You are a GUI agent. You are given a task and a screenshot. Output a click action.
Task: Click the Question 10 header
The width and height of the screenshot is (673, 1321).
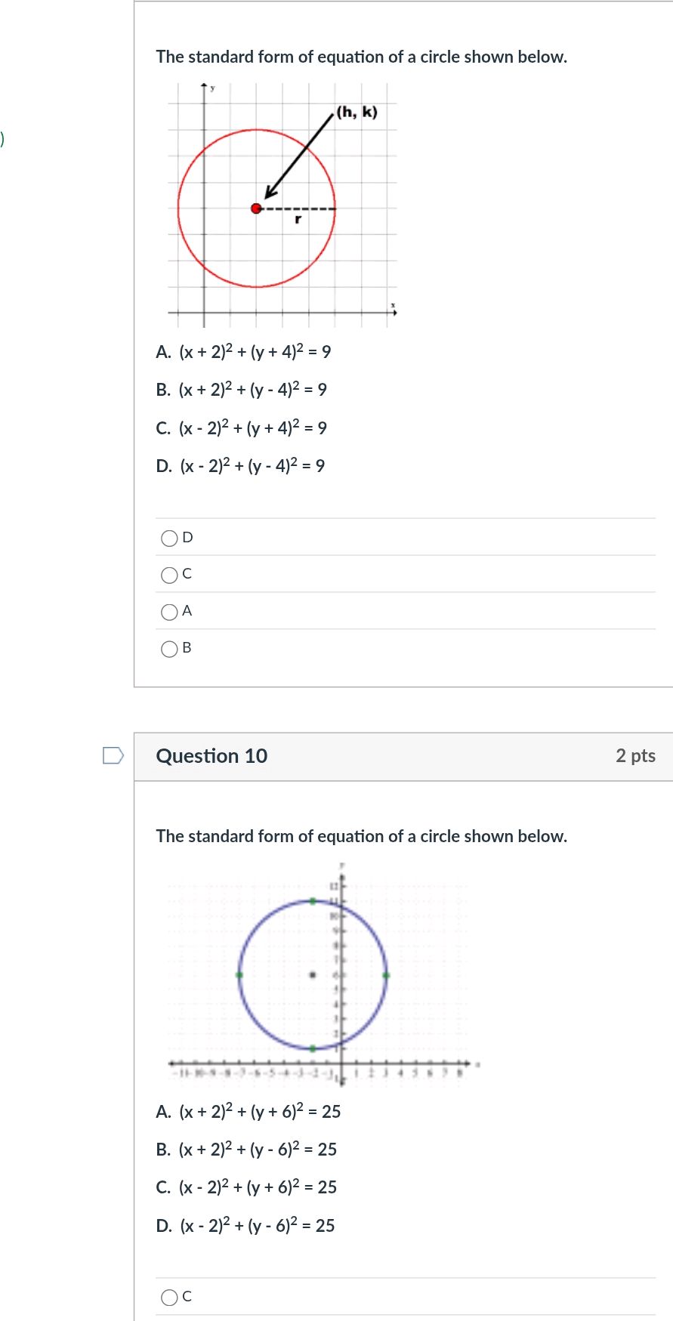pos(212,755)
